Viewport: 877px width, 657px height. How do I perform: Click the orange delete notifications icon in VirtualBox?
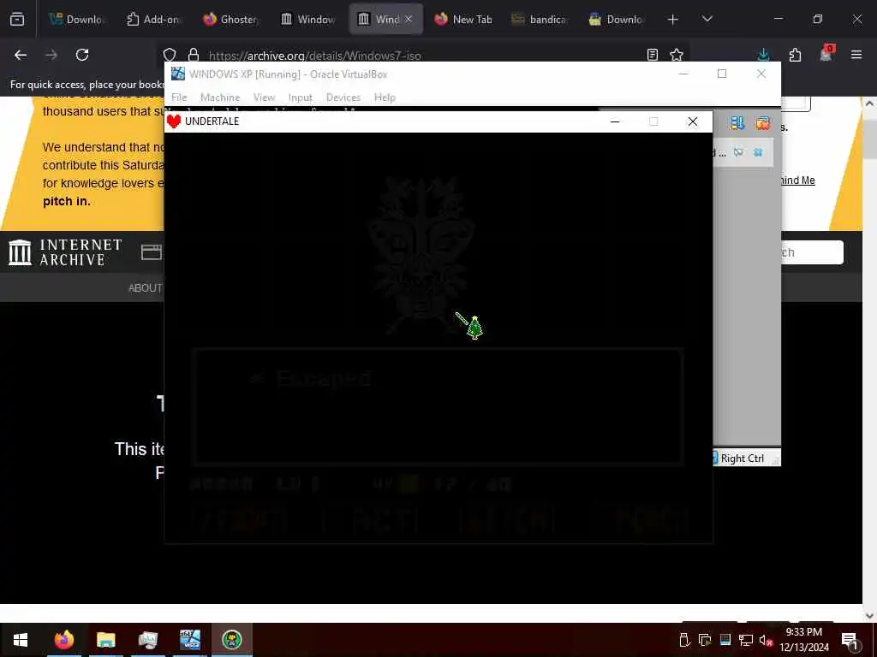(762, 123)
